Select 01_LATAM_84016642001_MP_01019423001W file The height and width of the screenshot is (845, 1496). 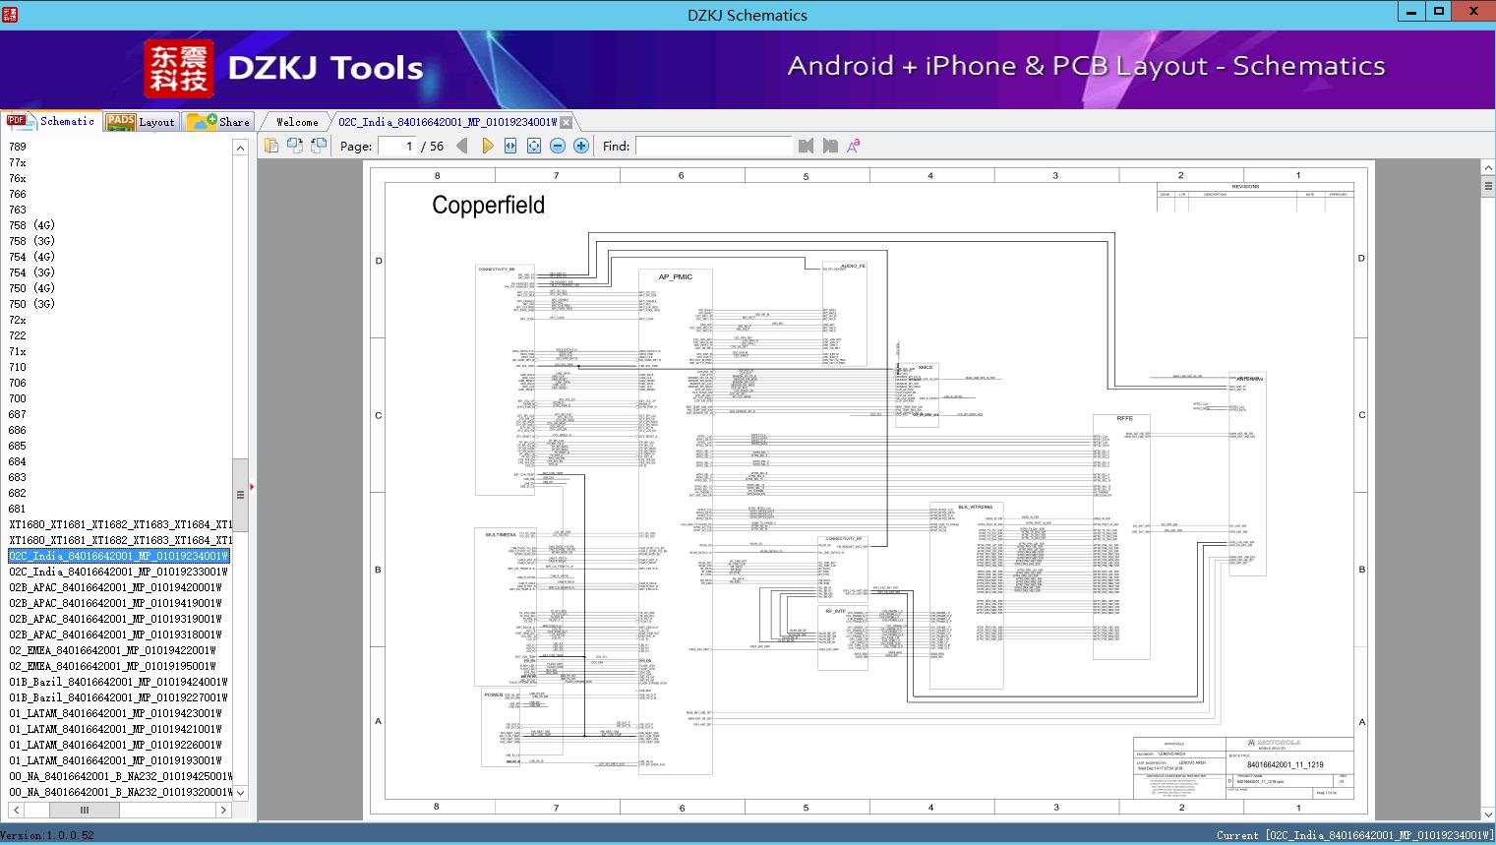pos(116,713)
